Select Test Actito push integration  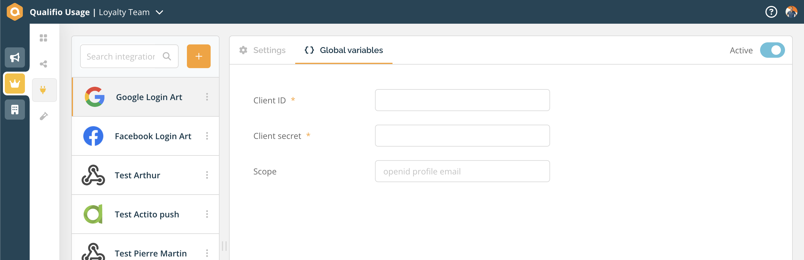(x=145, y=214)
